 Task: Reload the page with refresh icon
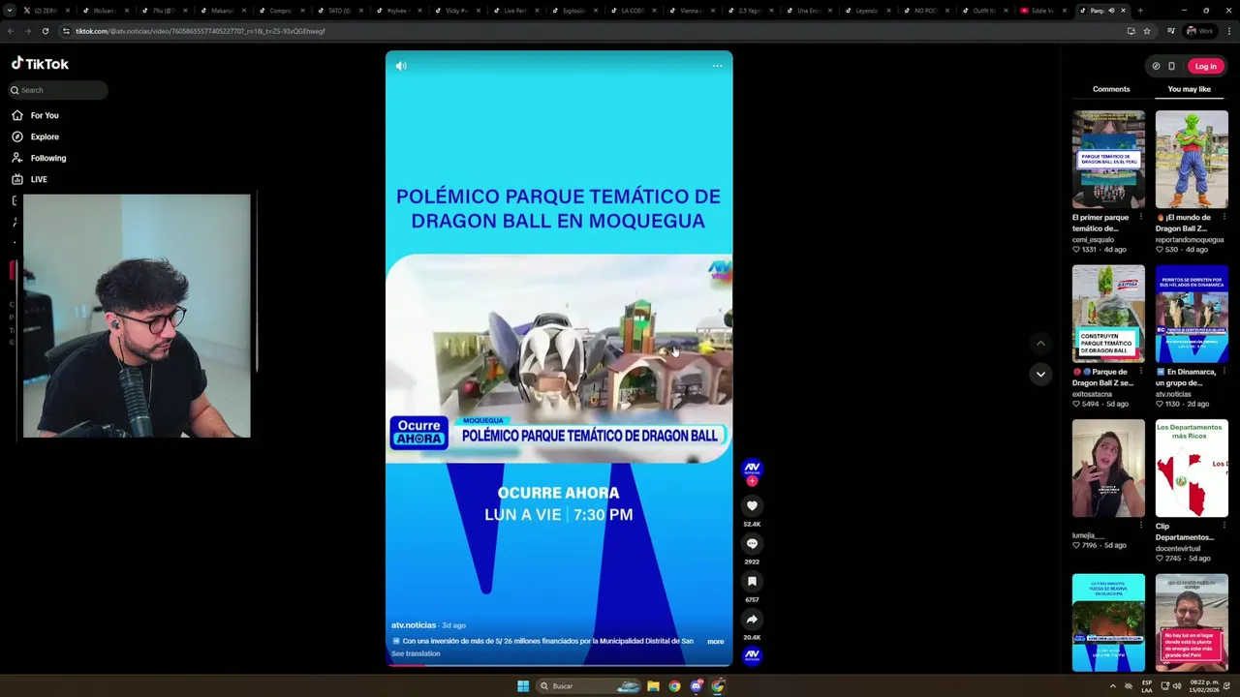(x=45, y=31)
